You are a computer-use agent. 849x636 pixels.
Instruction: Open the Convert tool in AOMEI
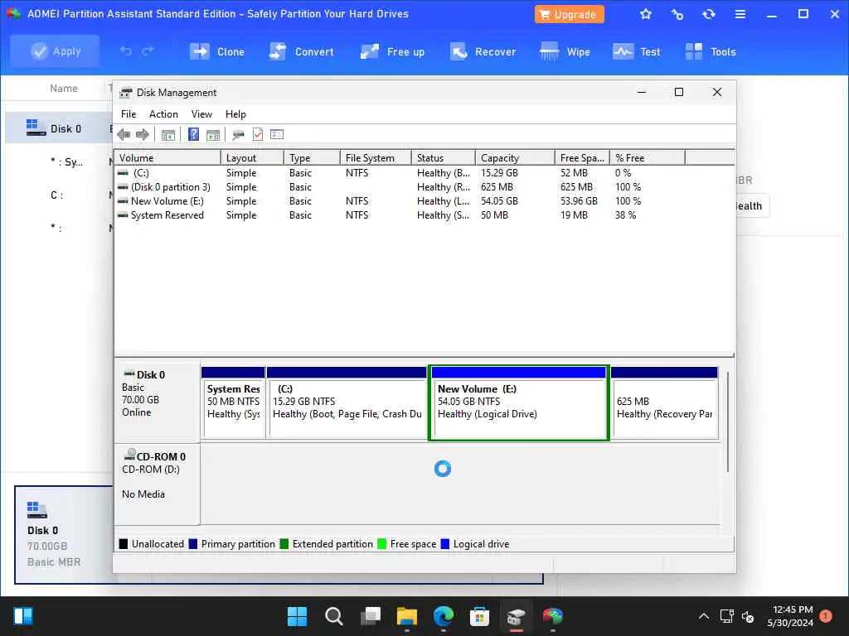(x=302, y=52)
